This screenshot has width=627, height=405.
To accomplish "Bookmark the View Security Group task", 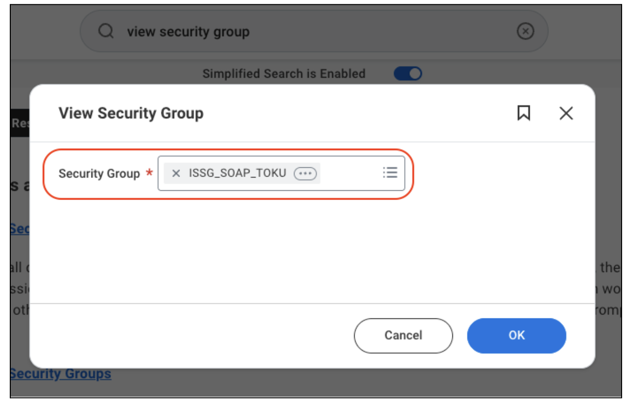I will point(524,113).
